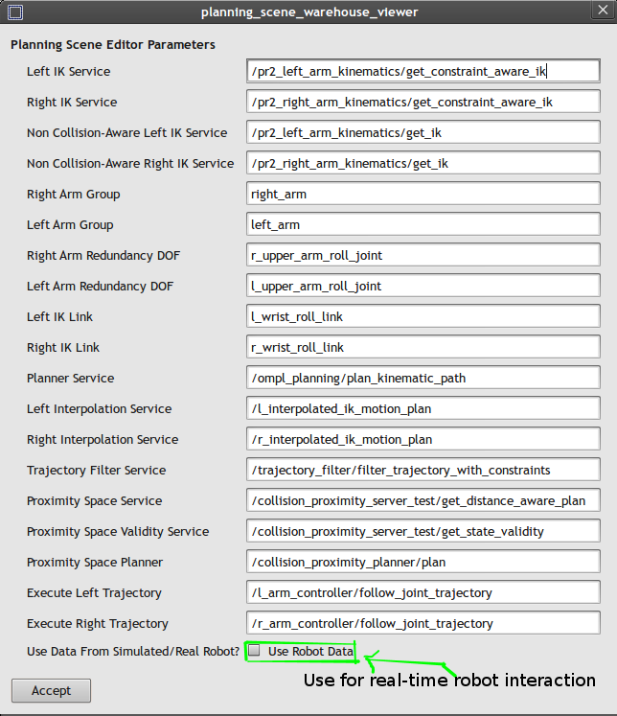Focus the Right Arm Redundancy DOF field
617x716 pixels.
423,256
